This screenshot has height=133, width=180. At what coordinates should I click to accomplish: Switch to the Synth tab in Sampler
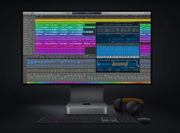[x=106, y=24]
